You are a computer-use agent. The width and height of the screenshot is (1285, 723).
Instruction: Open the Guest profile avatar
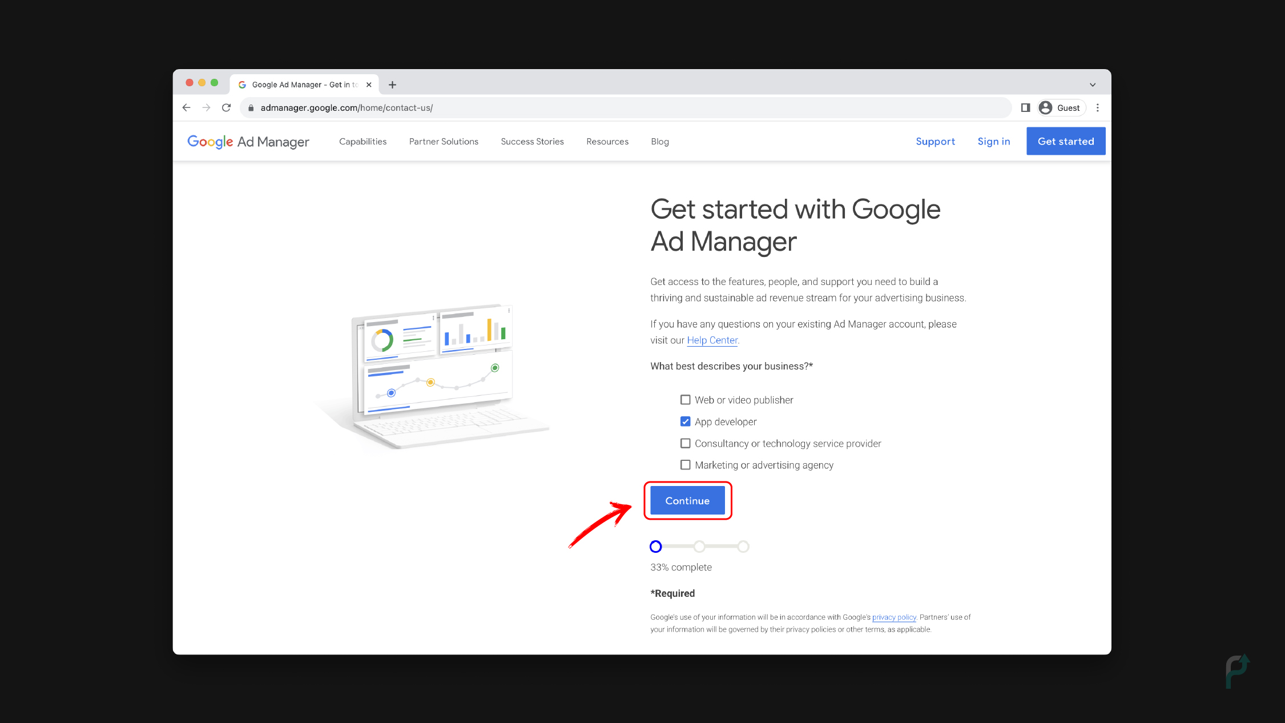click(1045, 107)
